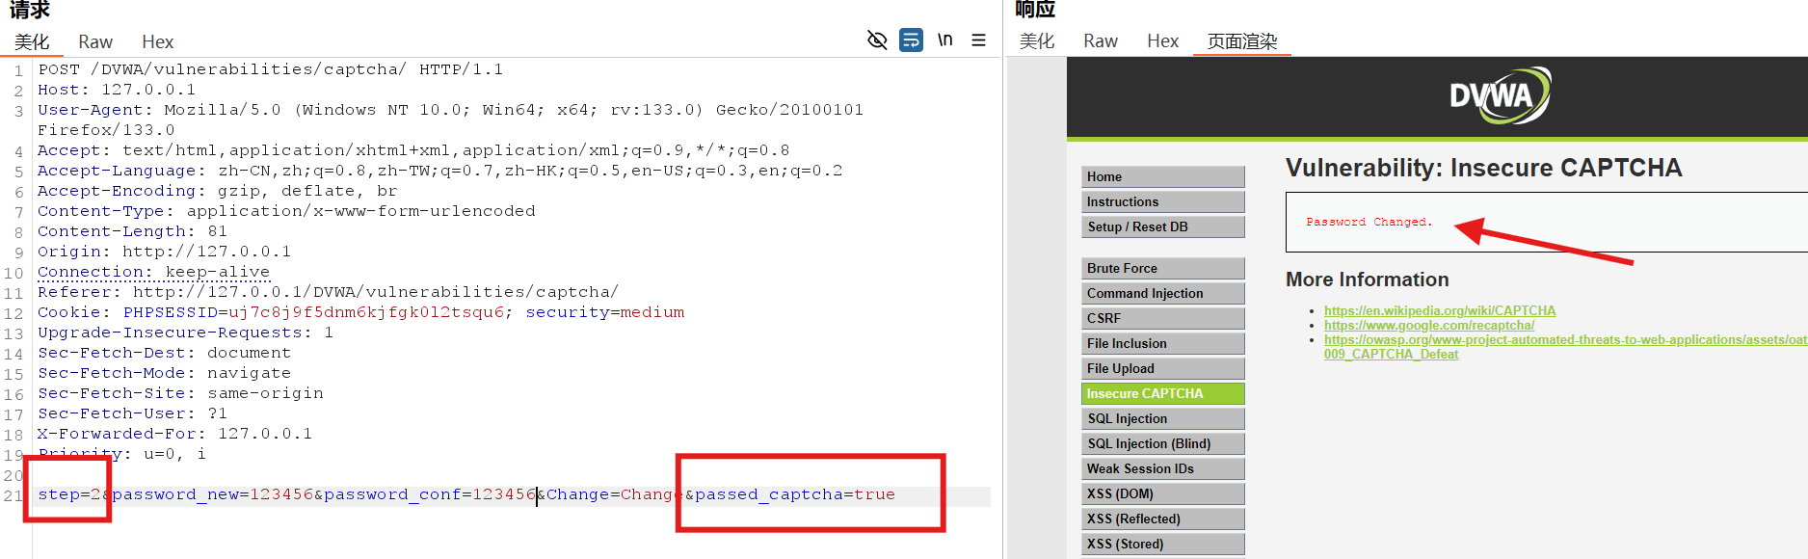Go to the Command Injection page

pos(1163,293)
